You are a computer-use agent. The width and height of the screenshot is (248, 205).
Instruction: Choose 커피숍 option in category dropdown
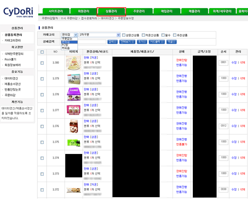[x=66, y=48]
